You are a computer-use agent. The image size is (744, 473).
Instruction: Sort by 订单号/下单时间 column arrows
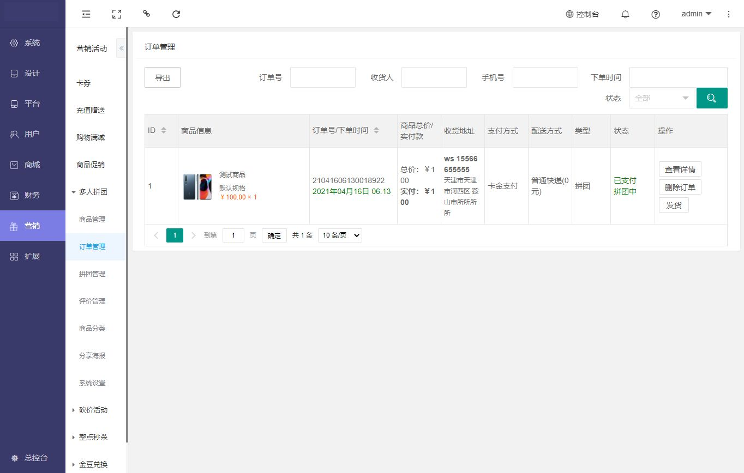pyautogui.click(x=376, y=131)
